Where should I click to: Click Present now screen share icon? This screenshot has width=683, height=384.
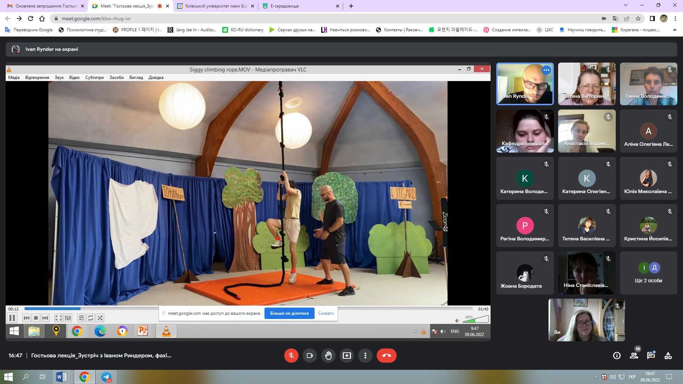(346, 356)
